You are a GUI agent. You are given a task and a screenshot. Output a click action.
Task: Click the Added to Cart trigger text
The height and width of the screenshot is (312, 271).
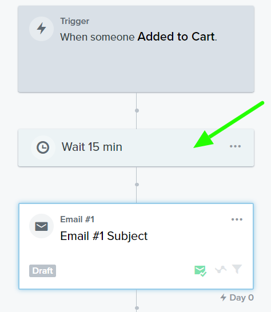pos(176,37)
